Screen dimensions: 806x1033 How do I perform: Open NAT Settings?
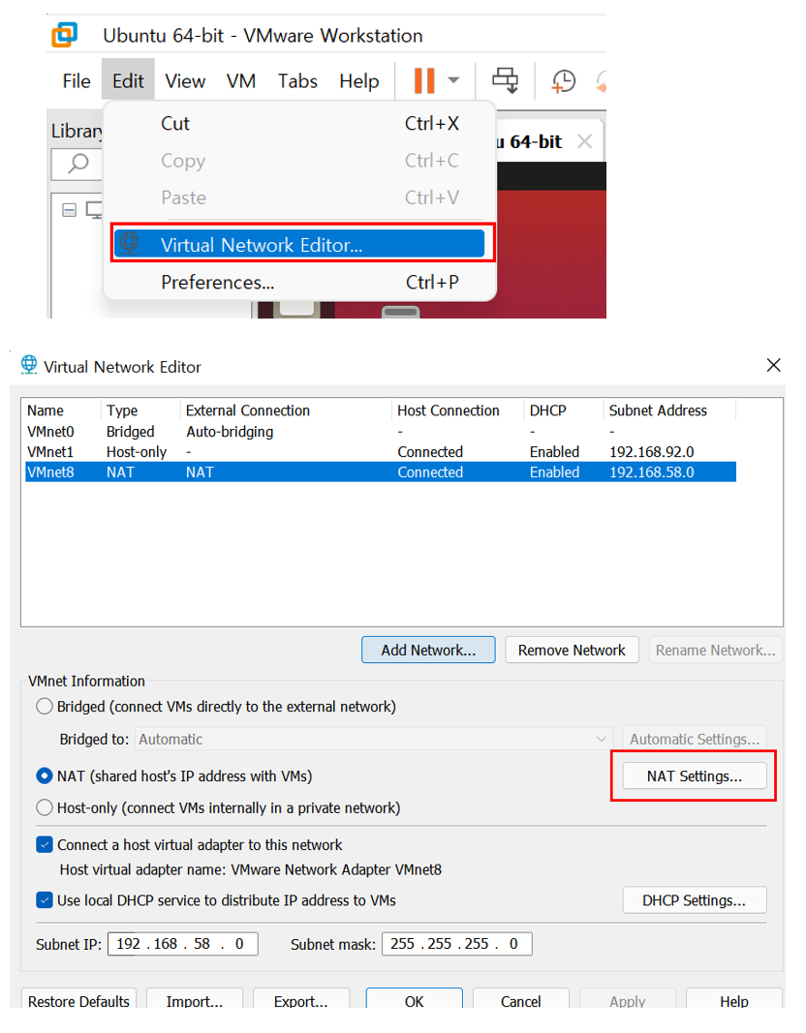(695, 776)
